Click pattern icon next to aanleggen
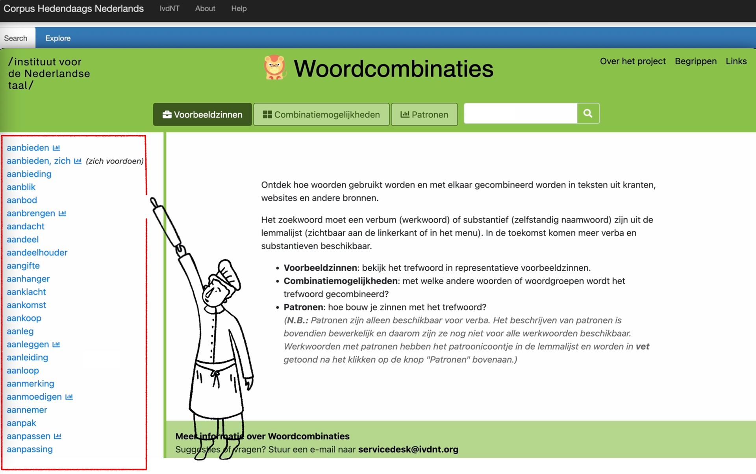This screenshot has height=474, width=756. (x=56, y=345)
